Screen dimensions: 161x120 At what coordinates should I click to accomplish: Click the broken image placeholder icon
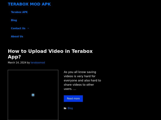coord(33,95)
